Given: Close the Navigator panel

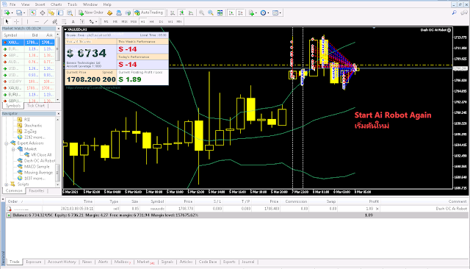Looking at the screenshot, I should pyautogui.click(x=59, y=114).
